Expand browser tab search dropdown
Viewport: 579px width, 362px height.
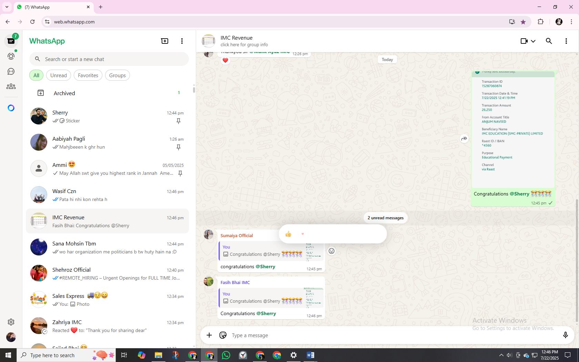(x=7, y=7)
